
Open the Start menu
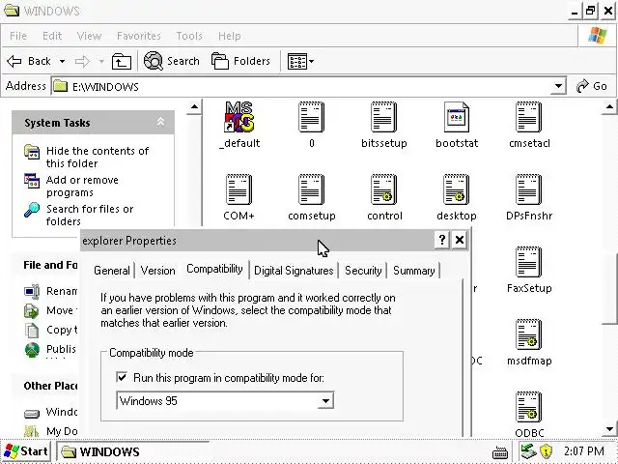26,451
